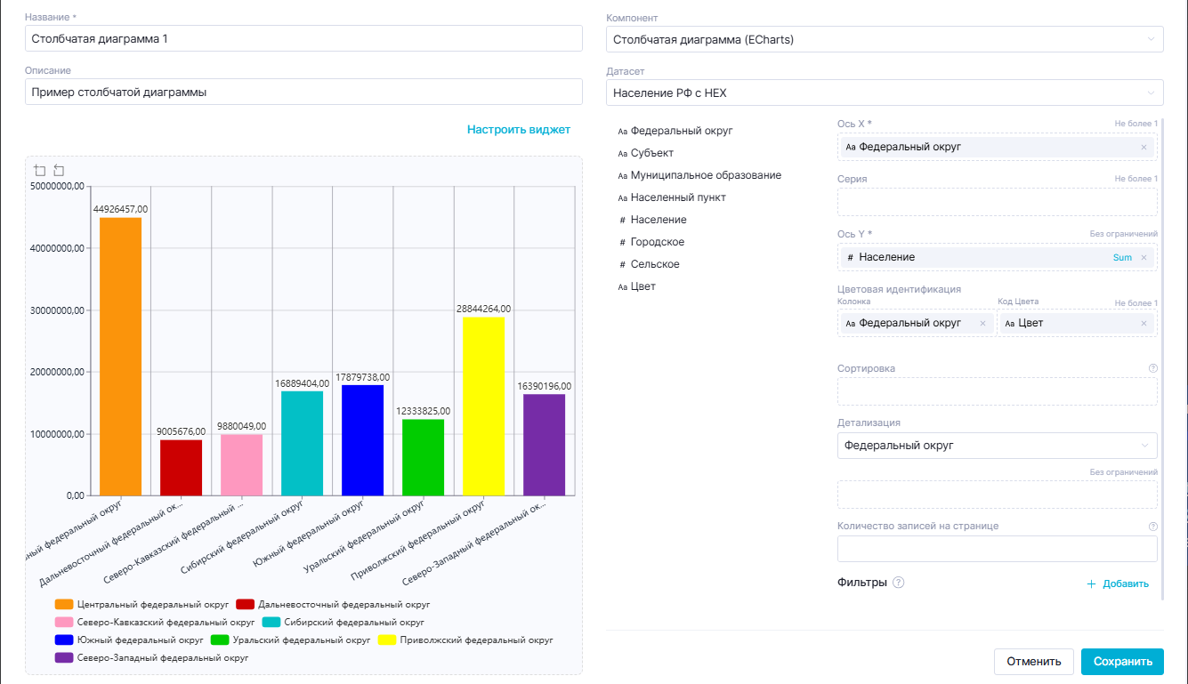Click the help icon next to Сортировка

point(1153,368)
